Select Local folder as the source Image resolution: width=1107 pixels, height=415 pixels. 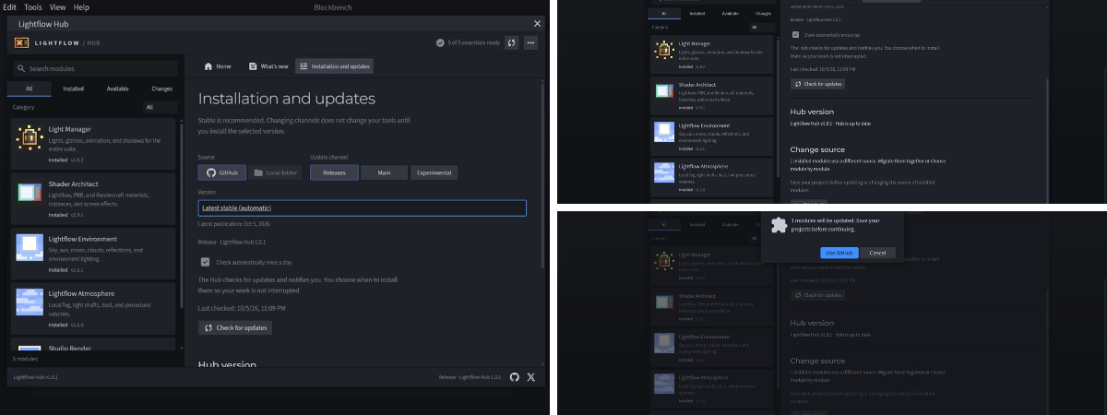click(276, 172)
